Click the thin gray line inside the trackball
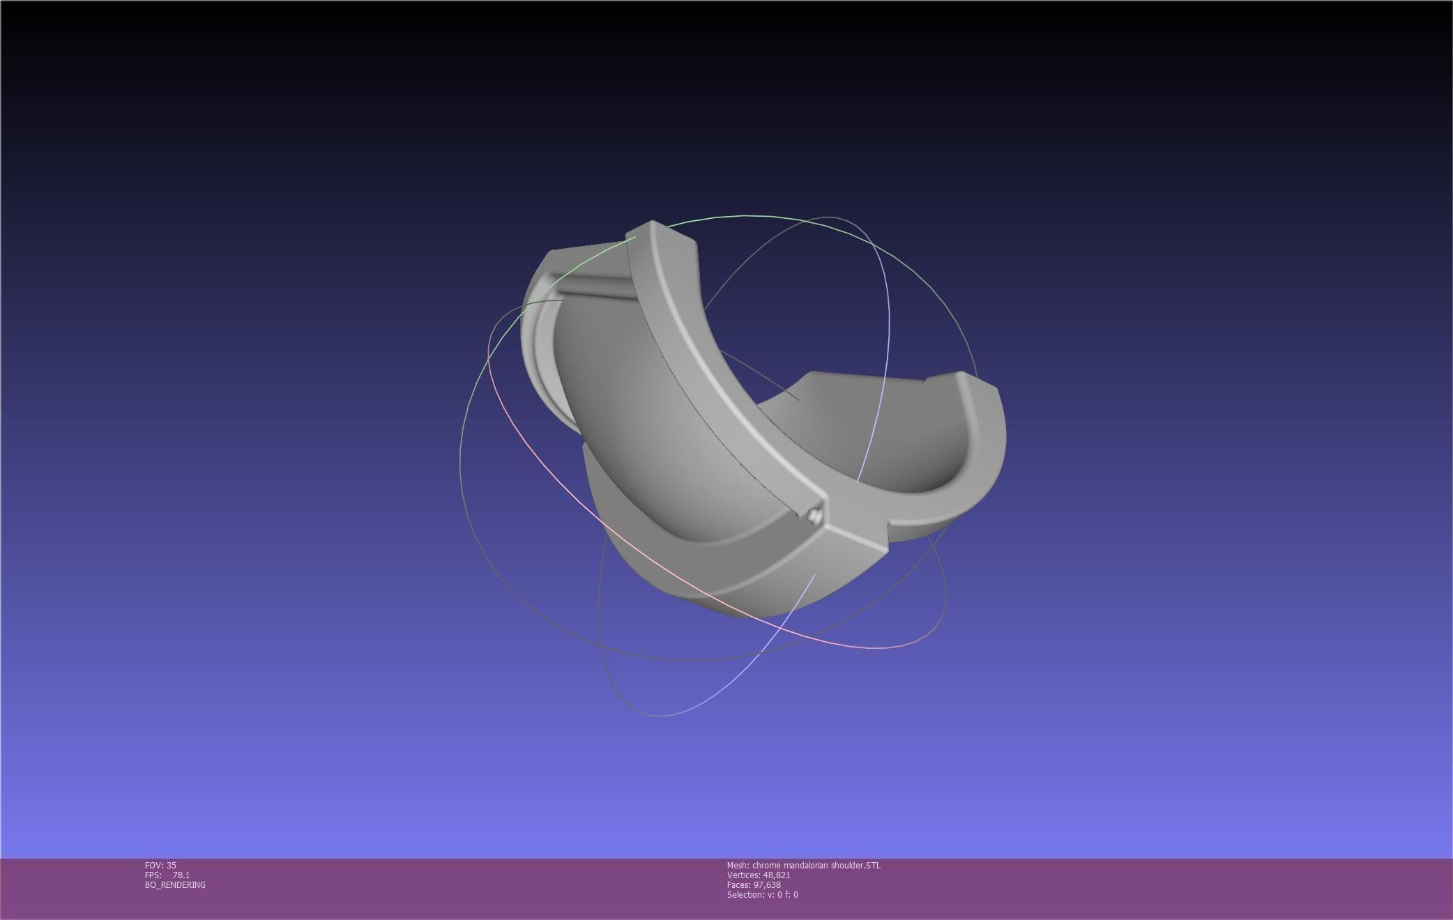The height and width of the screenshot is (920, 1453). coord(760,376)
